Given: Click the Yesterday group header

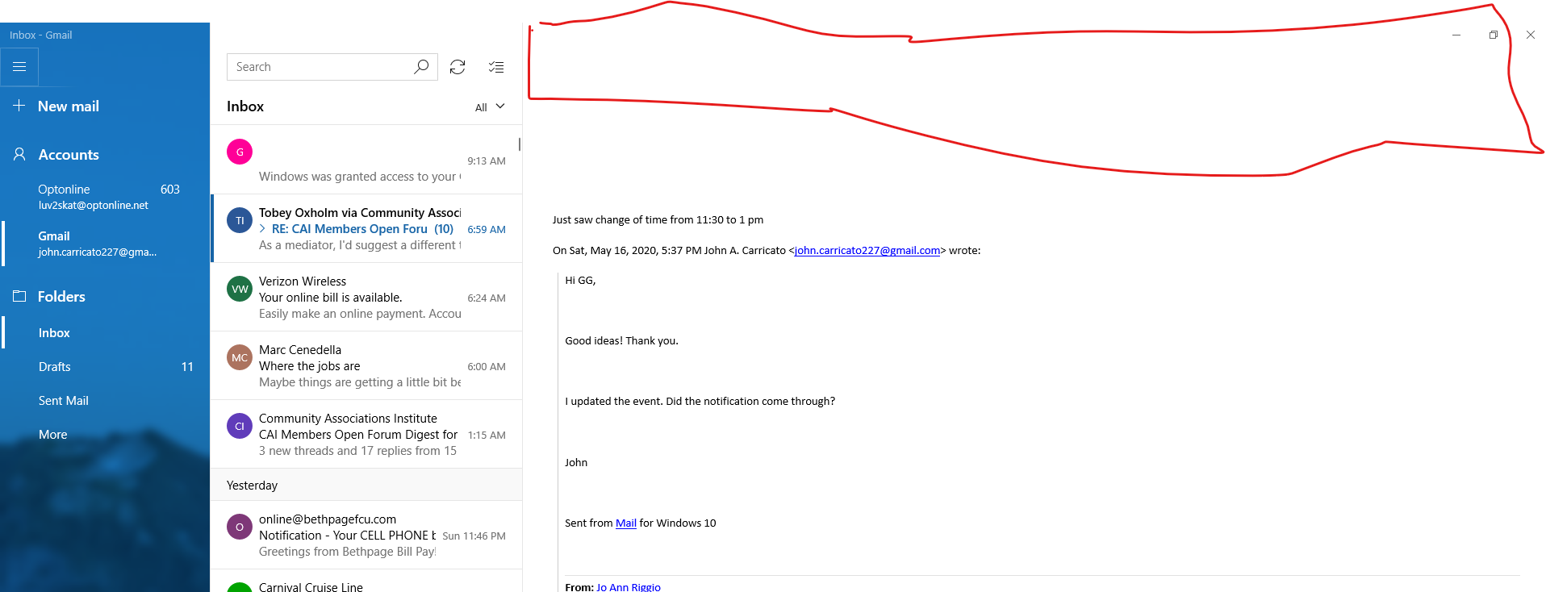Looking at the screenshot, I should coord(366,485).
